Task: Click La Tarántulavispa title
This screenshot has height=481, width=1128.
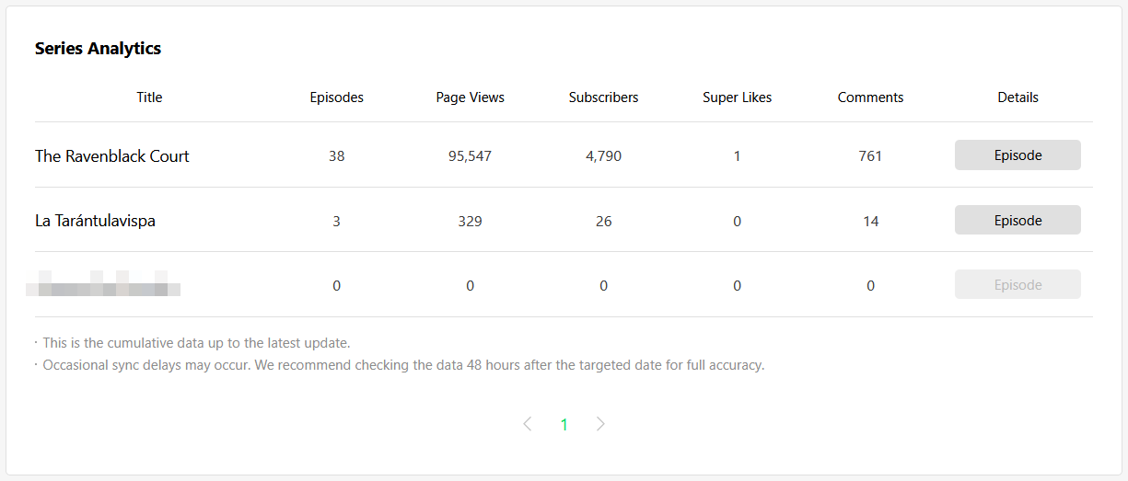Action: (x=95, y=221)
